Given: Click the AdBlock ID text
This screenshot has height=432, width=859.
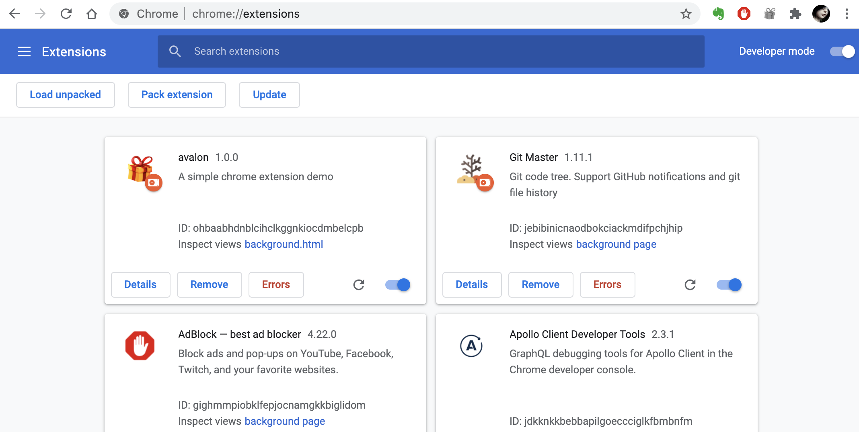Looking at the screenshot, I should [272, 405].
